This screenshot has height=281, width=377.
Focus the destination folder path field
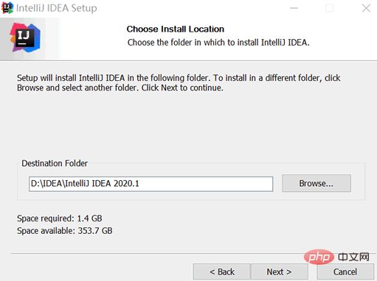click(151, 184)
